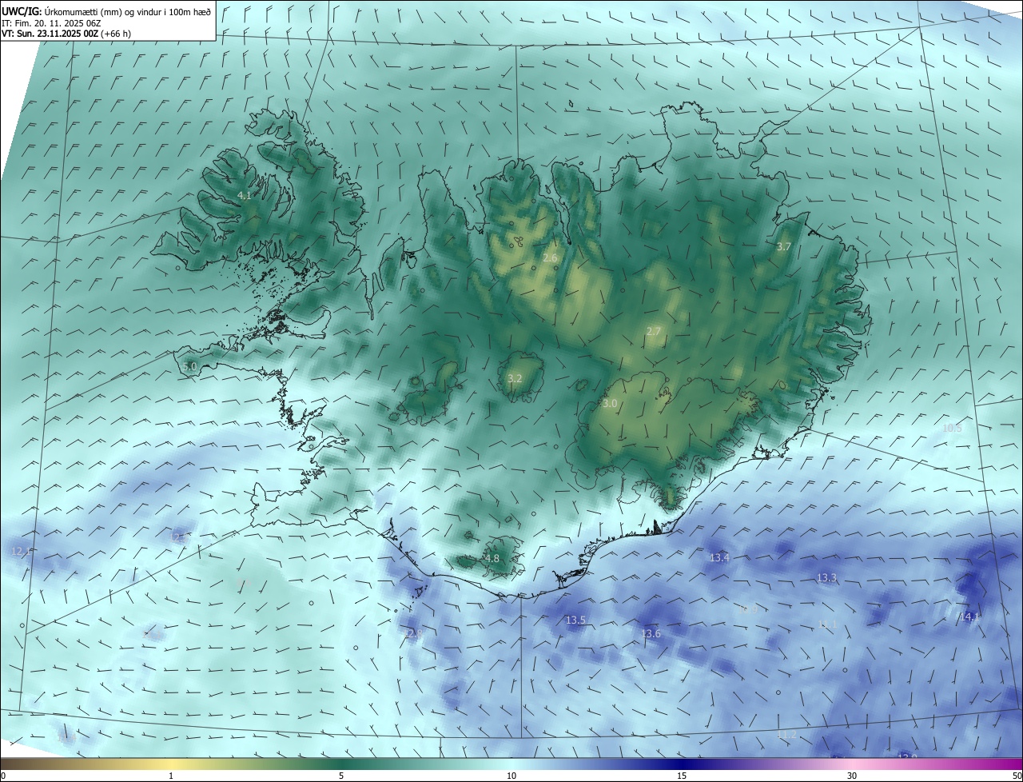Click the map title "Úrkomumætti (mm) og vindur í 100m hæð"
This screenshot has width=1023, height=782.
coord(128,11)
